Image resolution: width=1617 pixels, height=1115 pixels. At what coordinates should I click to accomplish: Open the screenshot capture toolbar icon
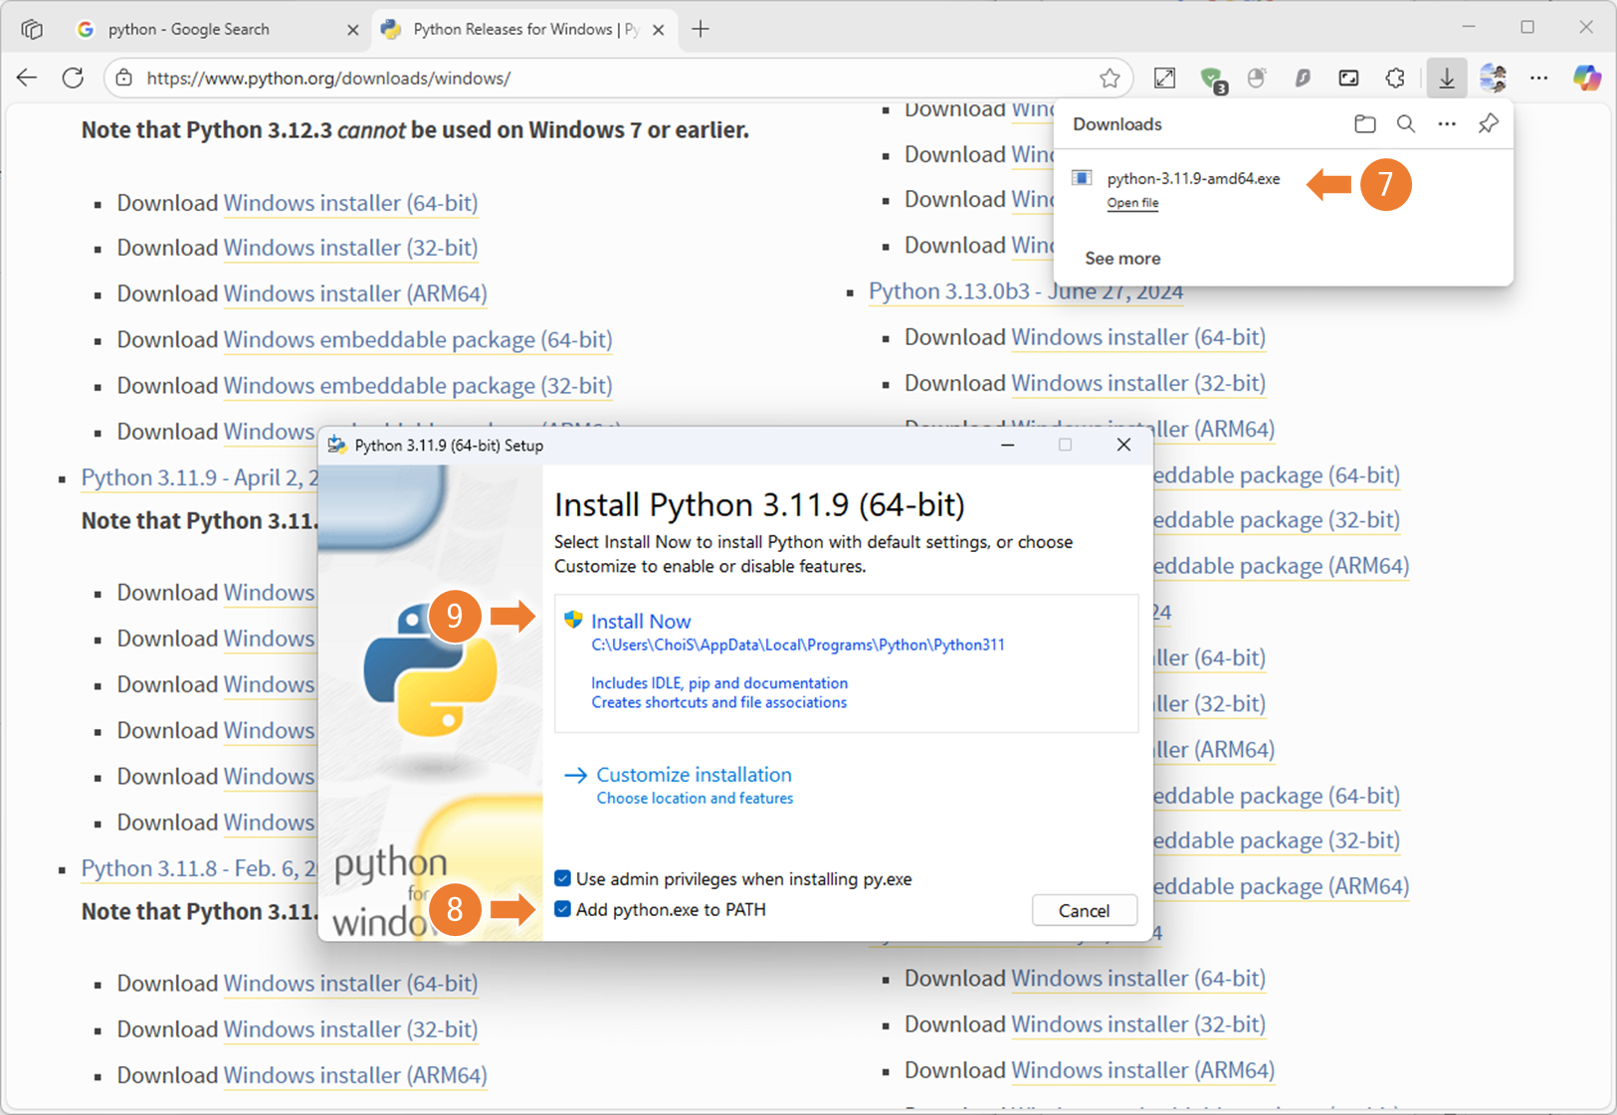[1348, 78]
